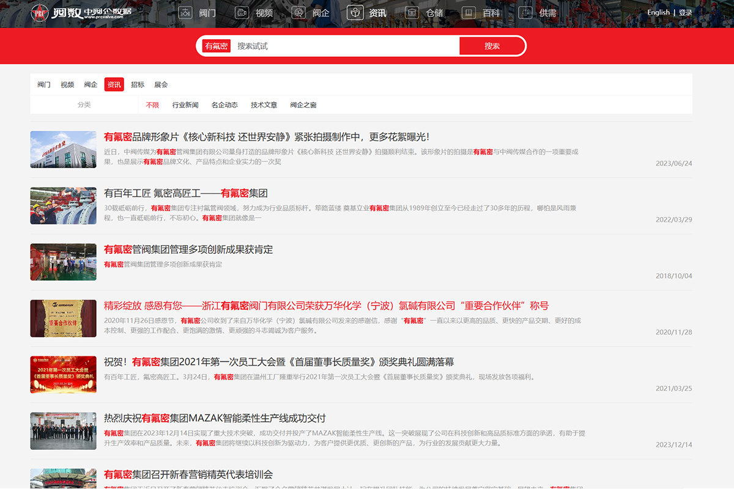Click the 资讯 news cube icon
The height and width of the screenshot is (489, 734).
tap(355, 12)
